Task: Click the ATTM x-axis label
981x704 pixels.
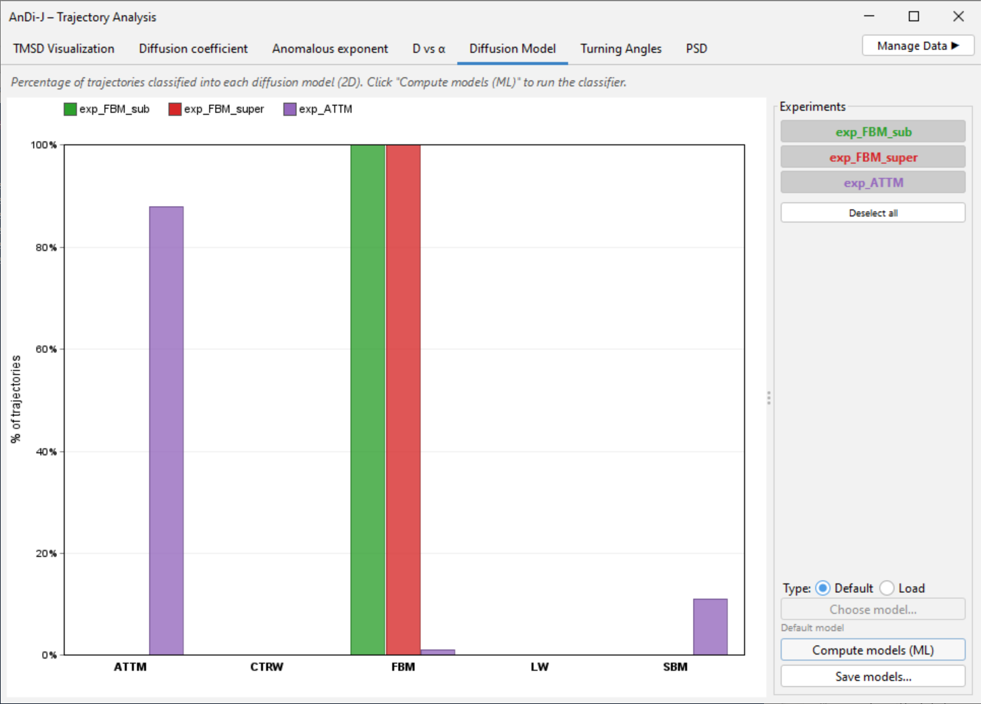Action: tap(130, 667)
